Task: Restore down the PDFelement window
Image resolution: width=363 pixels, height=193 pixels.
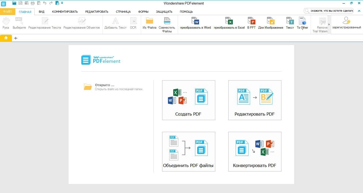Action: click(351, 3)
